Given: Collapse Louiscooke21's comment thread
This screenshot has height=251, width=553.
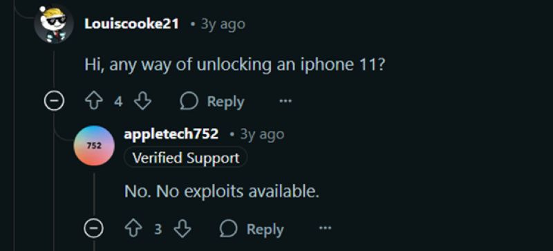Looking at the screenshot, I should coord(54,102).
